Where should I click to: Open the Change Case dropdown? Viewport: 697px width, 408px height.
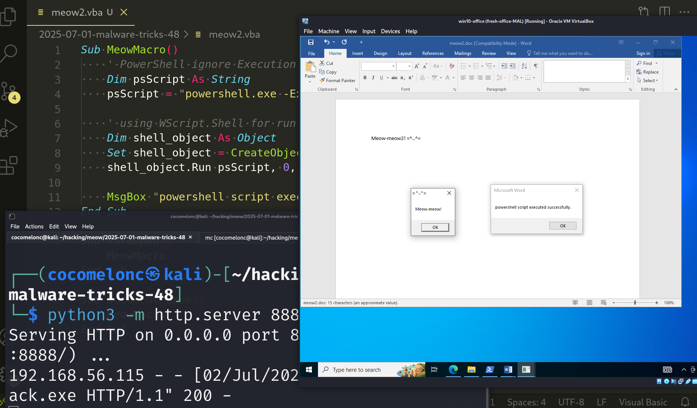point(438,66)
